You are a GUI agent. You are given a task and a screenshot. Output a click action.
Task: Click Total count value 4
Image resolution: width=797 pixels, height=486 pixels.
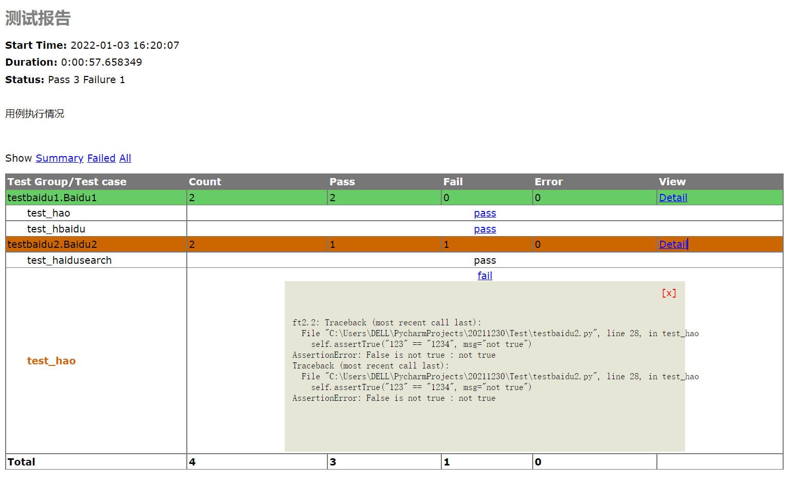(192, 462)
